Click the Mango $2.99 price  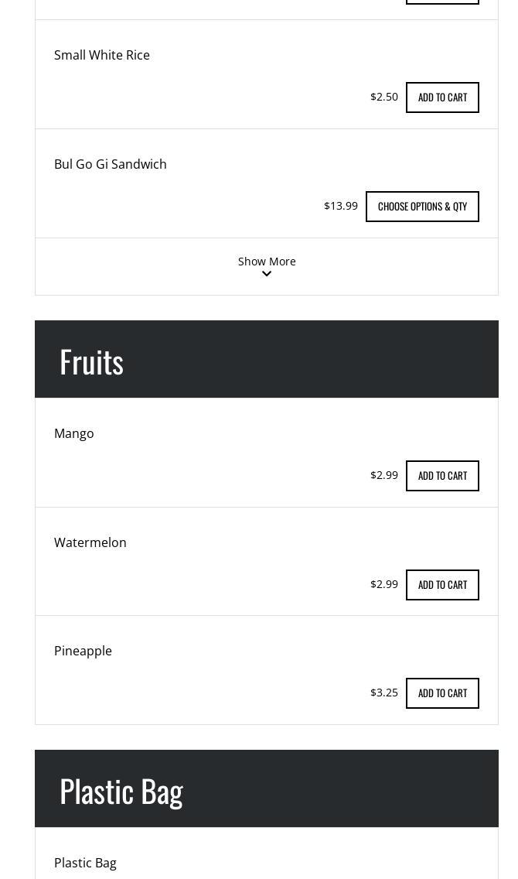tap(384, 475)
